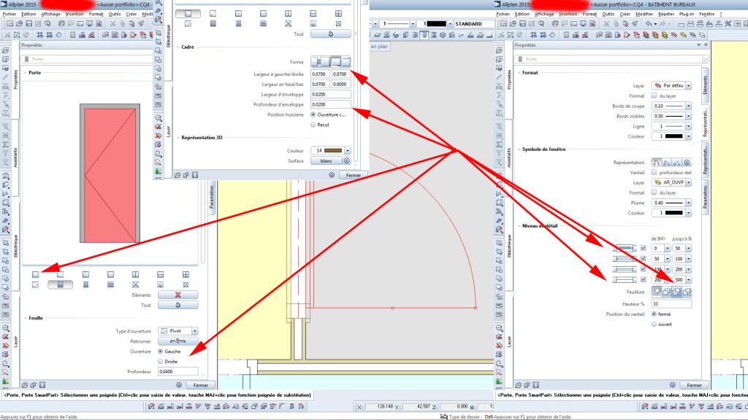748x420 pixels.
Task: Select horizontal slats icon above the Cadre section
Action: coord(263,24)
